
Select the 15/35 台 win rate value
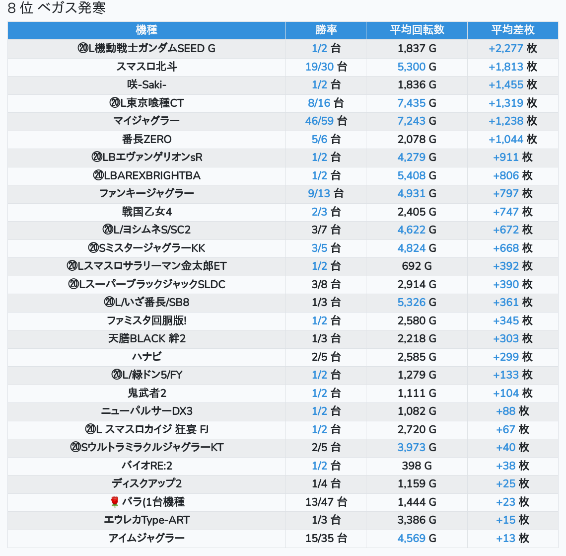(326, 539)
